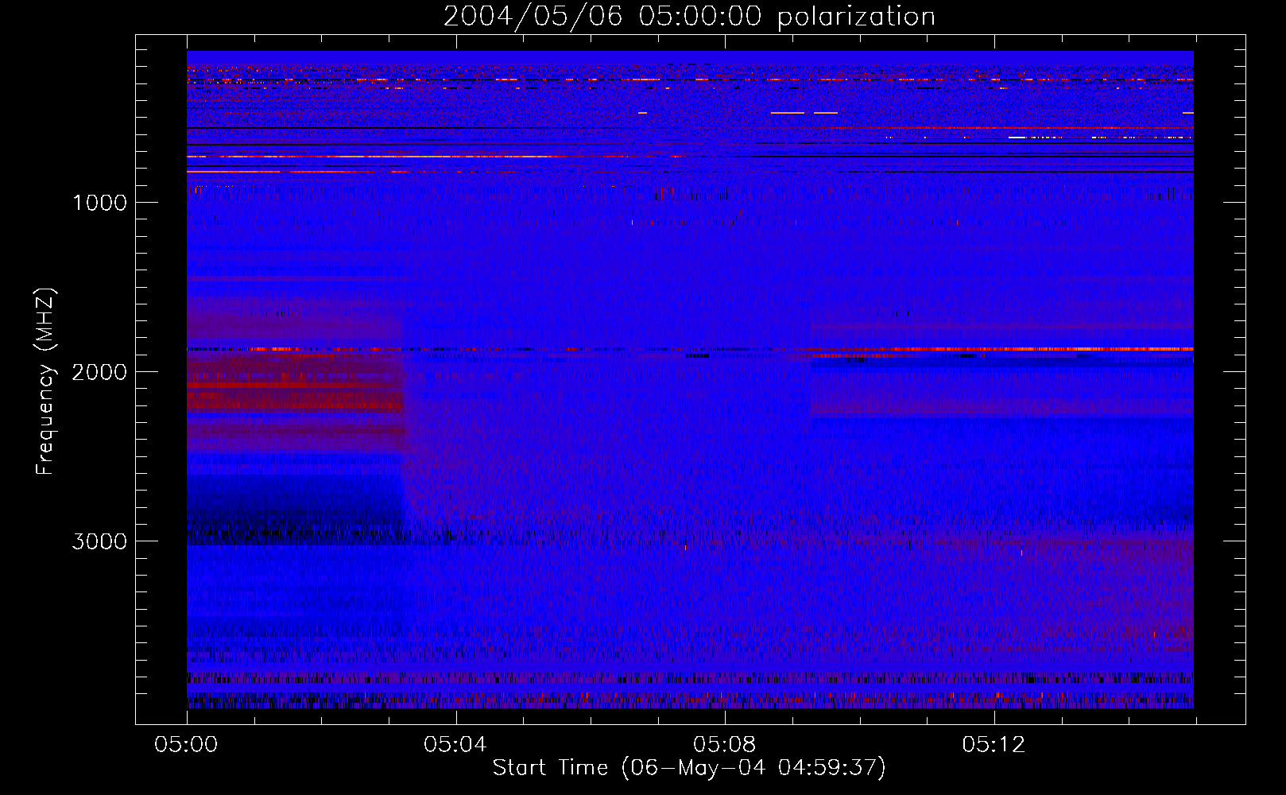Click the '05:08' time axis label
This screenshot has width=1286, height=795.
[x=724, y=745]
